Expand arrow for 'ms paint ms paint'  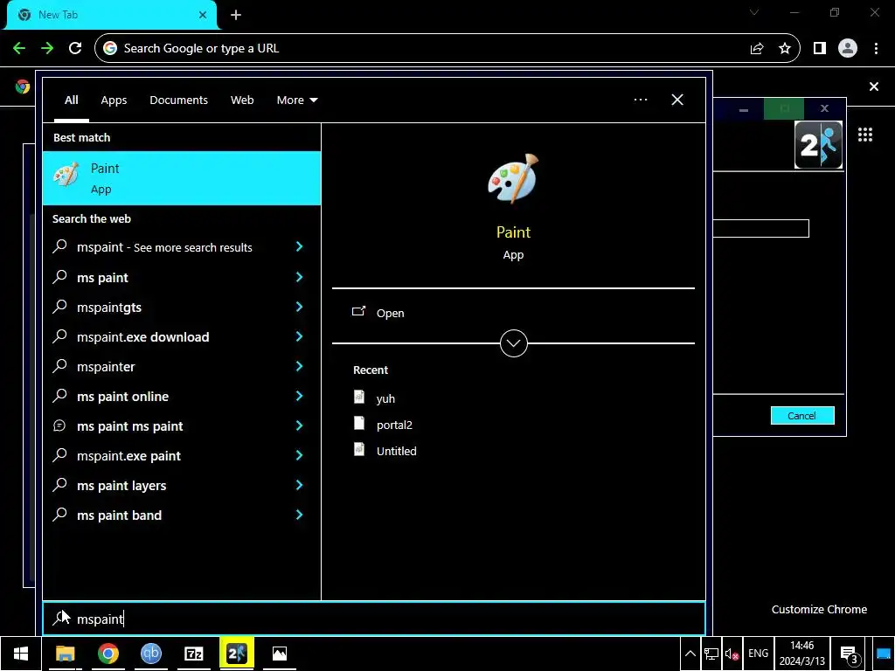click(x=299, y=425)
